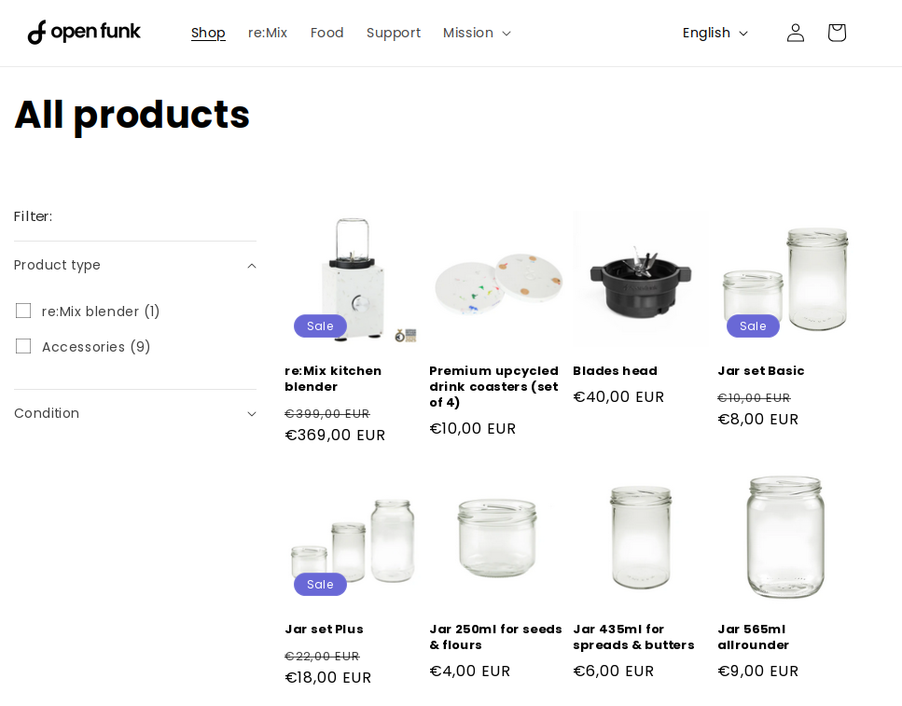Open the Jar set Plus link
Screen dimensions: 902x706
coord(324,630)
